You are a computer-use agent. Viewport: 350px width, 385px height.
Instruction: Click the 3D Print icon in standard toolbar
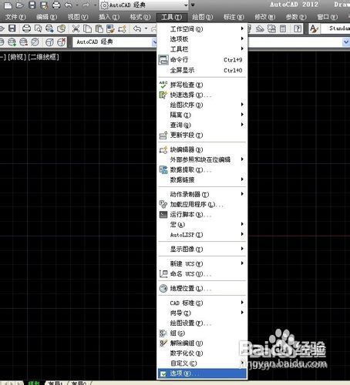tap(62, 28)
